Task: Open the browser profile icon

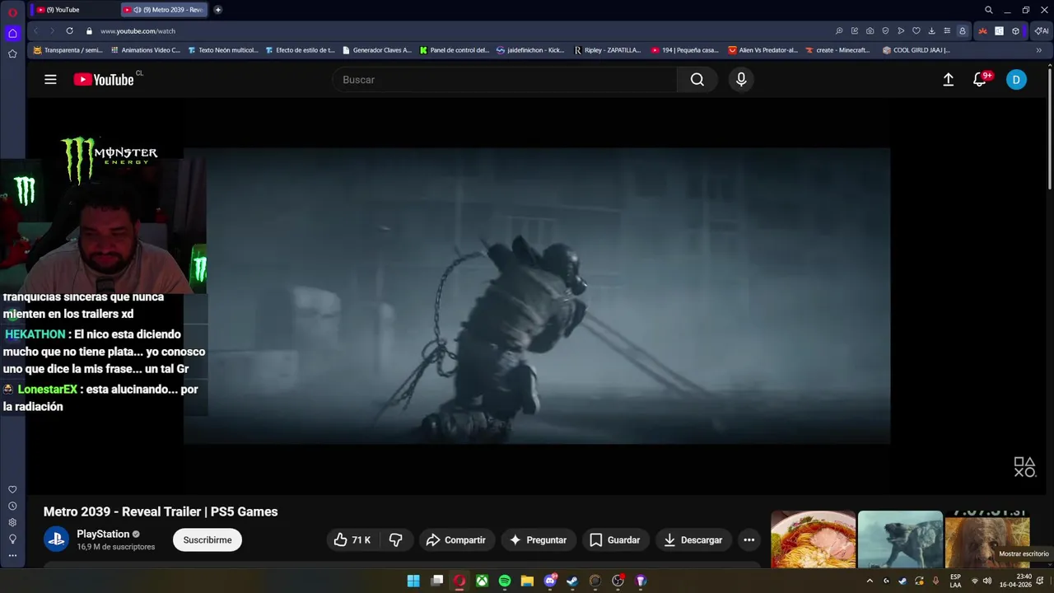Action: click(x=962, y=30)
